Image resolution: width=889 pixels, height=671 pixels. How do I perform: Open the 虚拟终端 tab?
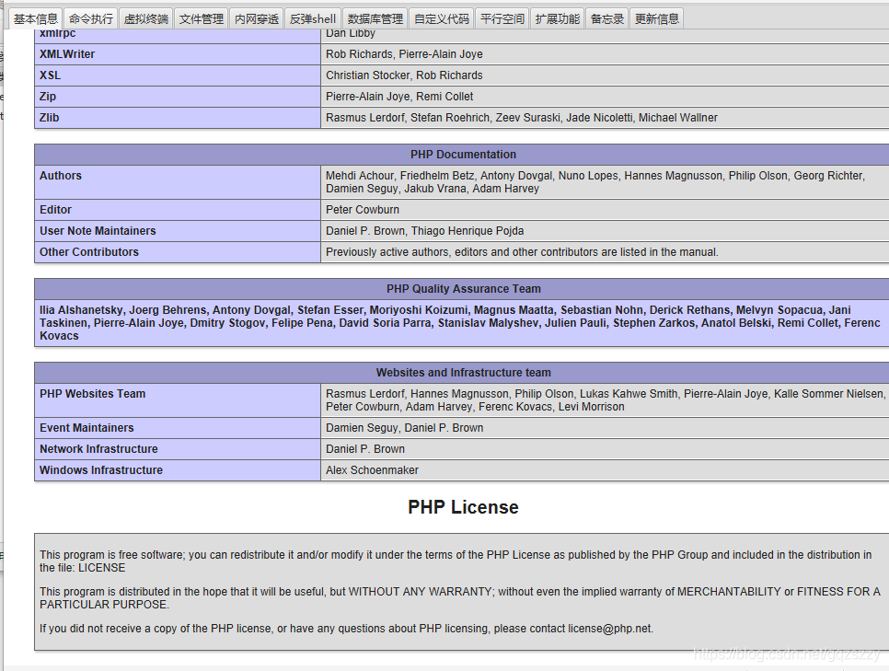point(145,18)
